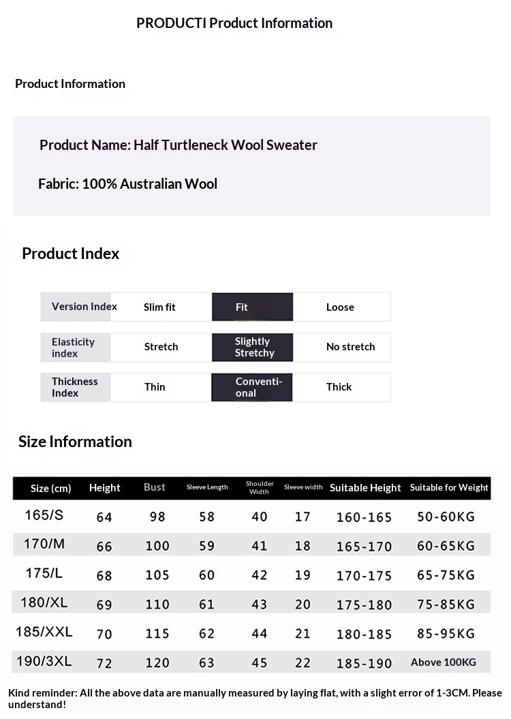This screenshot has width=511, height=719.
Task: Click the Product Name: Half Turtleneck Wool Sweater text
Action: click(179, 145)
